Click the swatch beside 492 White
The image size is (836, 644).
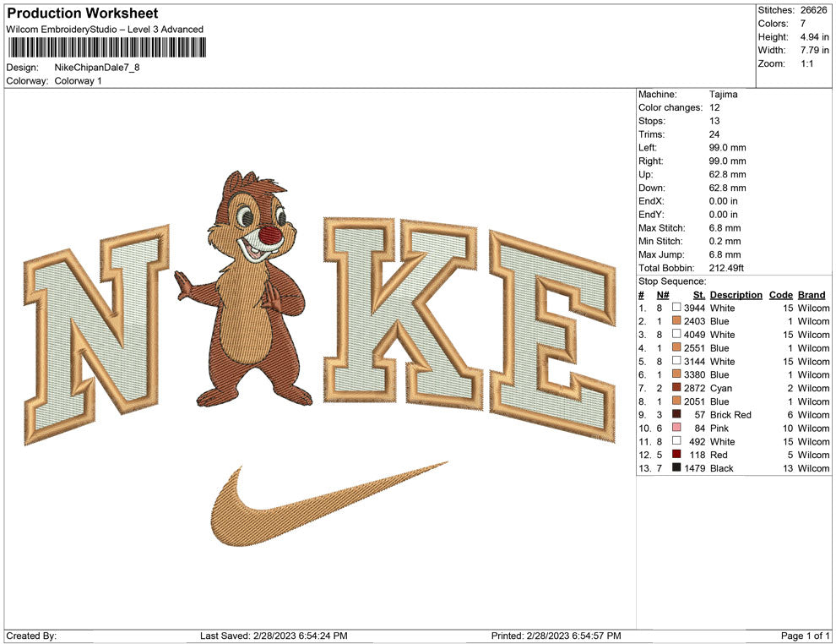[676, 440]
